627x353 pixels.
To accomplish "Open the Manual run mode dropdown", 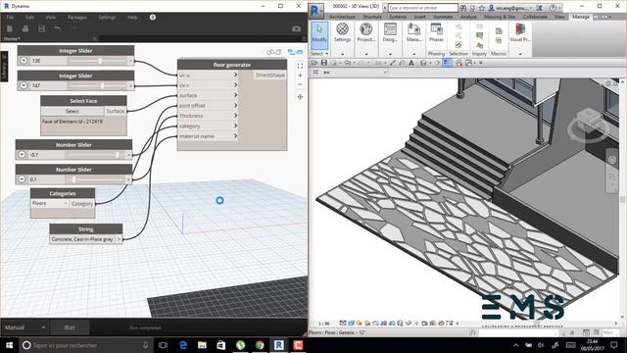I will [25, 328].
